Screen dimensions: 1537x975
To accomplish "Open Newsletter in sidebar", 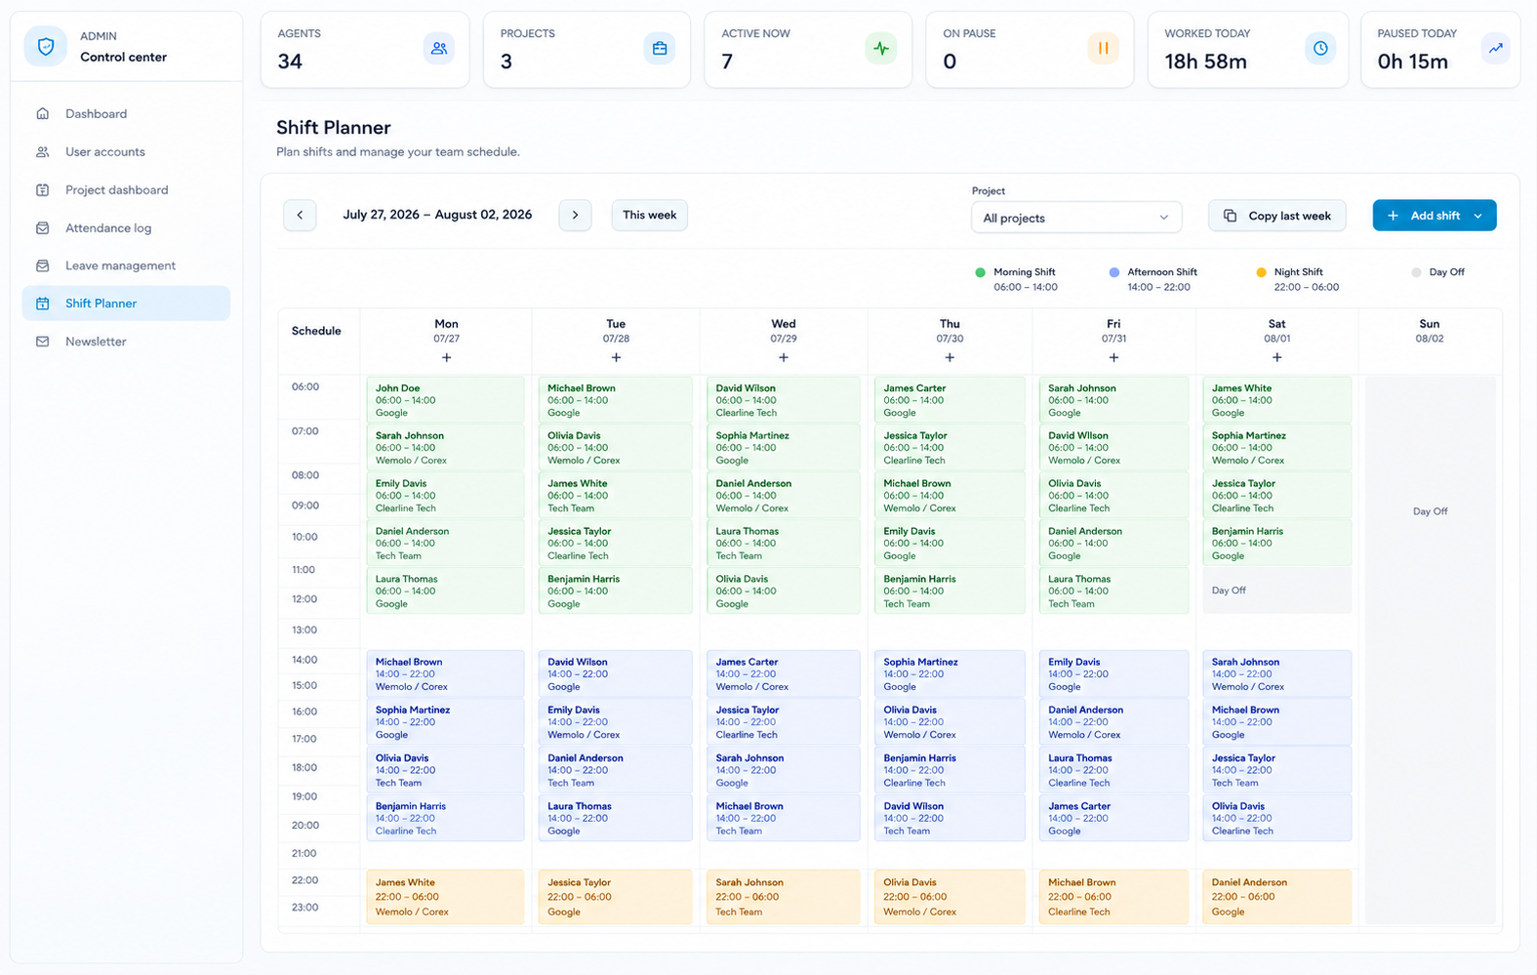I will tap(126, 342).
